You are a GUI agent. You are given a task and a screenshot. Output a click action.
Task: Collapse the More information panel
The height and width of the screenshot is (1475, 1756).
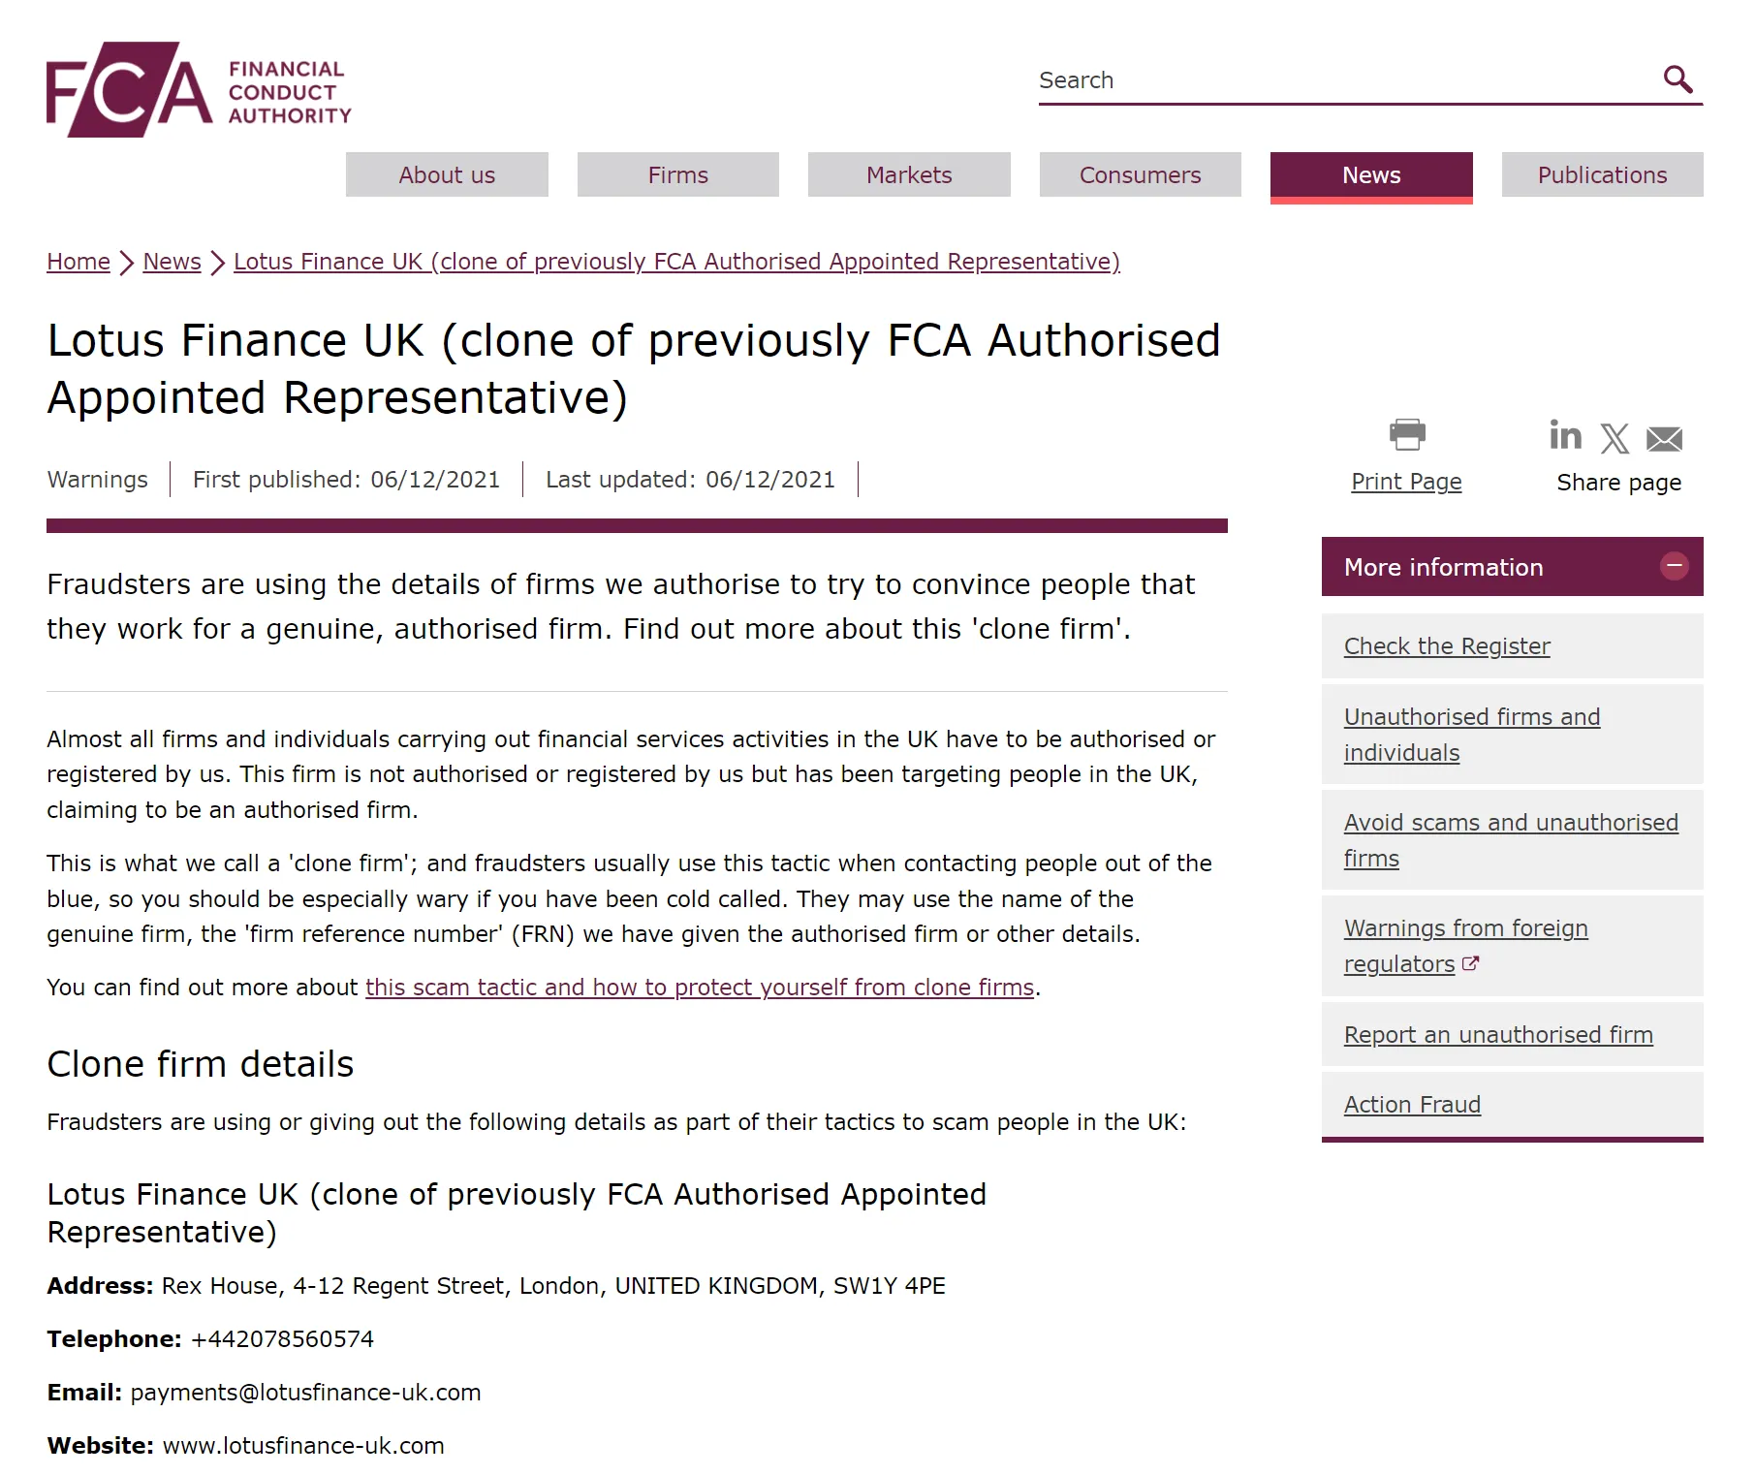coord(1675,566)
